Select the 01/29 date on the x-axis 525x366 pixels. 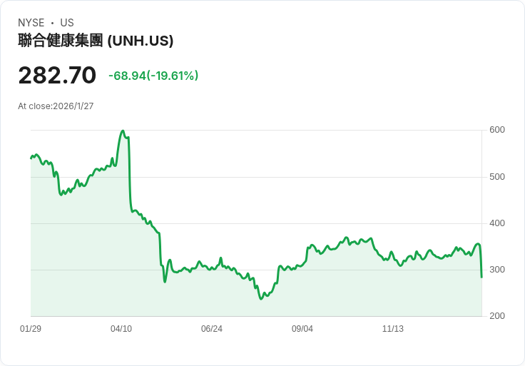(x=31, y=329)
